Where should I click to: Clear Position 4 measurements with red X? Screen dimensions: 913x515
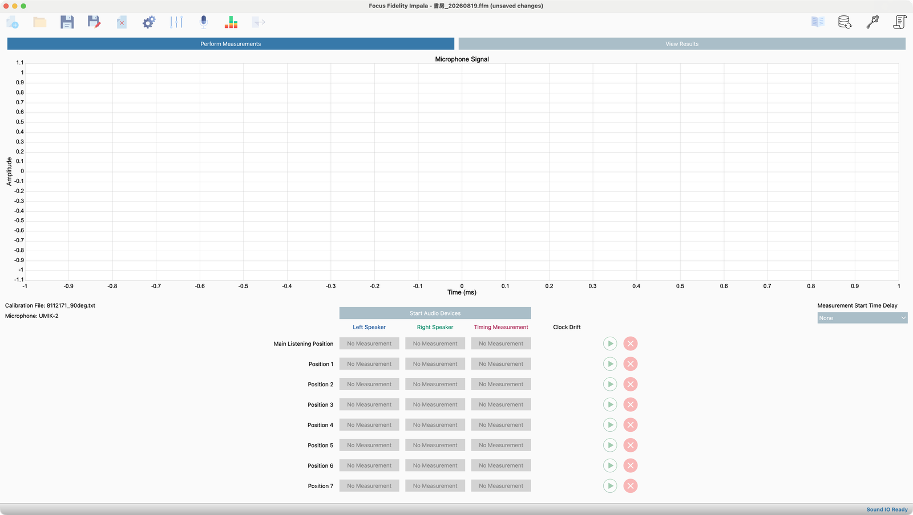pyautogui.click(x=631, y=425)
